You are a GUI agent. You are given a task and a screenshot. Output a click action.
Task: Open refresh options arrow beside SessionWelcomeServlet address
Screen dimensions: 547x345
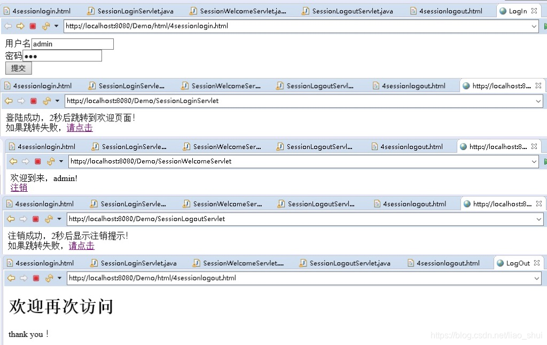coord(61,161)
